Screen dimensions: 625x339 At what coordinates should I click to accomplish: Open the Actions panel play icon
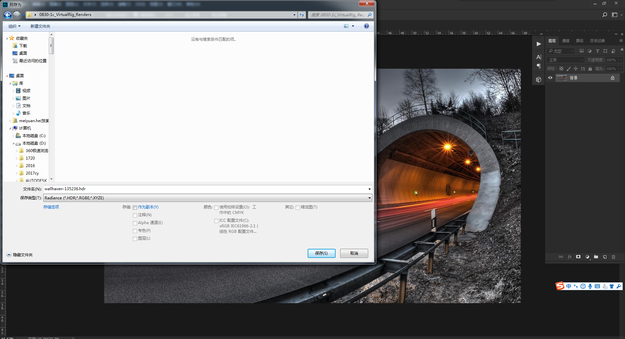coord(539,44)
